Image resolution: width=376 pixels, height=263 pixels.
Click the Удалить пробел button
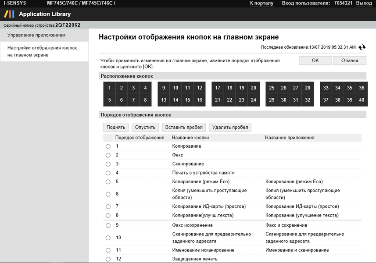coord(230,127)
